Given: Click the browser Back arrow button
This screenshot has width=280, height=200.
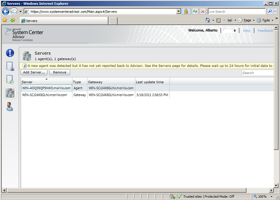Looking at the screenshot, I should pyautogui.click(x=6, y=11).
